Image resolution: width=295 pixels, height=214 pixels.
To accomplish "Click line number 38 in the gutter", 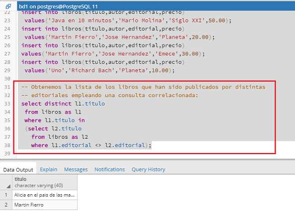I will [7, 145].
